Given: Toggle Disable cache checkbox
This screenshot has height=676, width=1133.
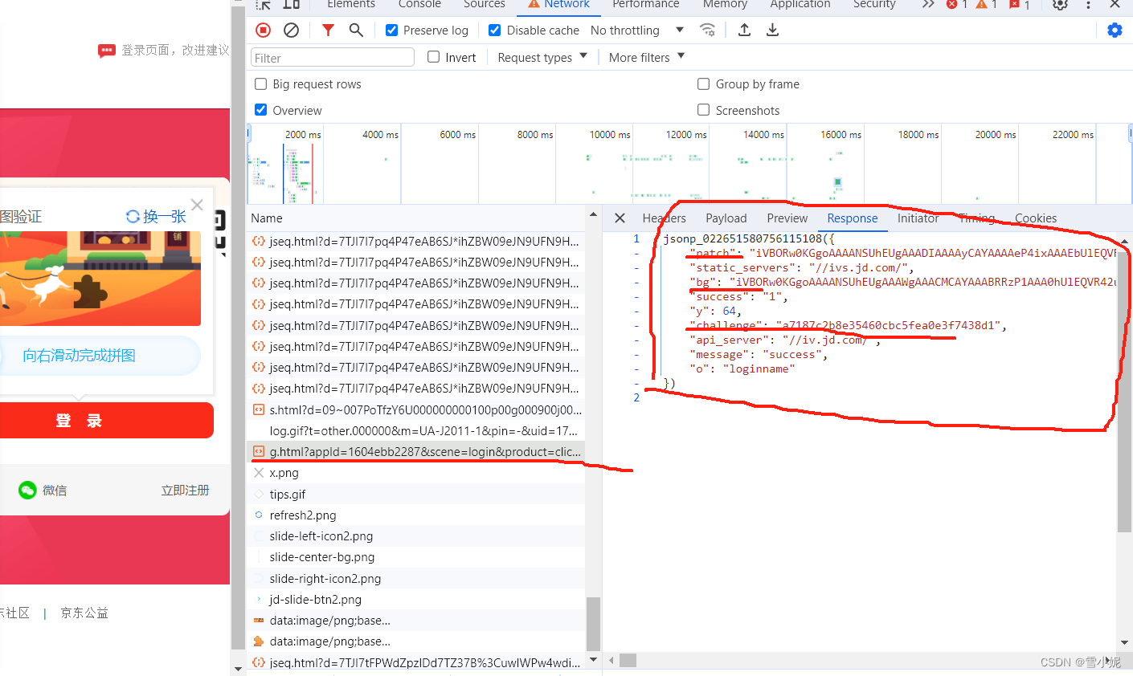Looking at the screenshot, I should tap(494, 30).
